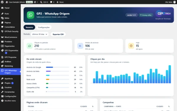Open the Ctrl+K search icon
This screenshot has width=177, height=111.
[x=41, y=2]
